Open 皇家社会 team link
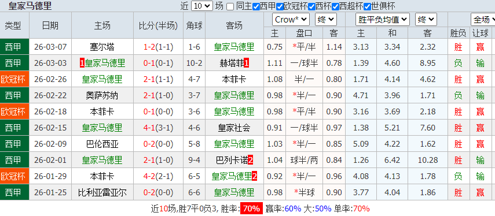 (234, 128)
